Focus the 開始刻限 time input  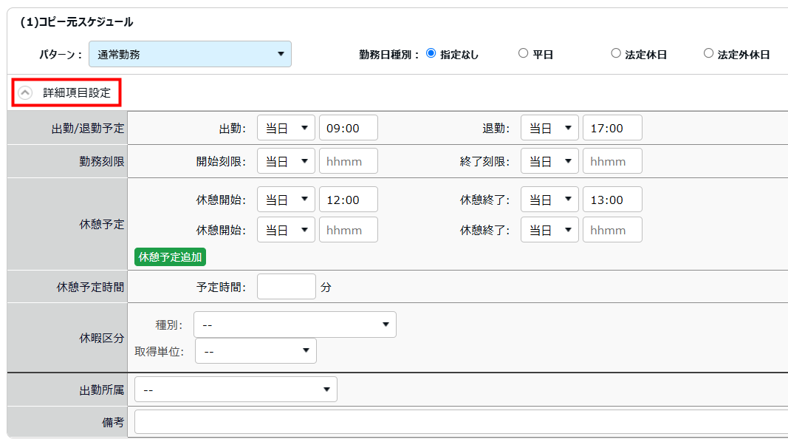click(348, 161)
